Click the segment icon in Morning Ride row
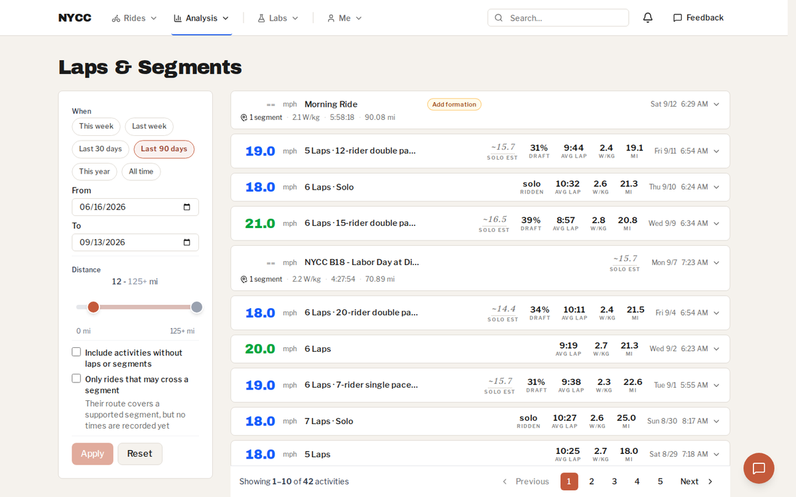 (243, 117)
